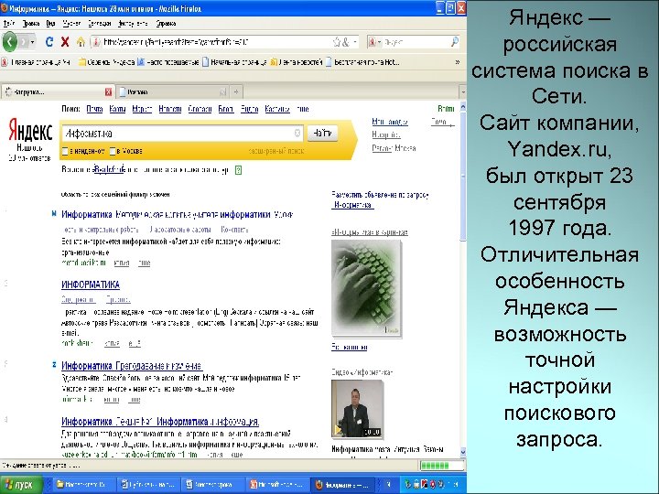Screen dimensions: 659x494
Task: Open the Главная страница bookmark
Action: pyautogui.click(x=36, y=62)
